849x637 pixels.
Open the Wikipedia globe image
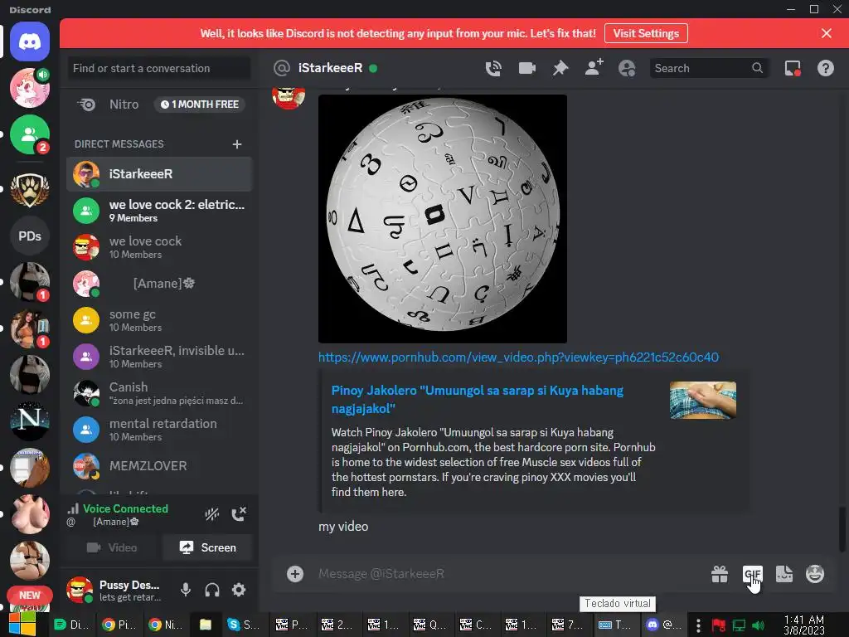(443, 219)
